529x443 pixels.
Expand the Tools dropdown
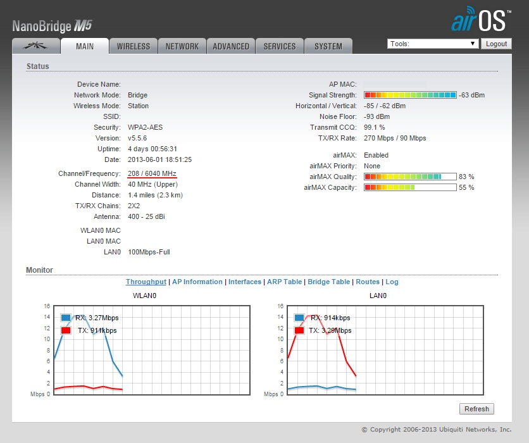[433, 44]
